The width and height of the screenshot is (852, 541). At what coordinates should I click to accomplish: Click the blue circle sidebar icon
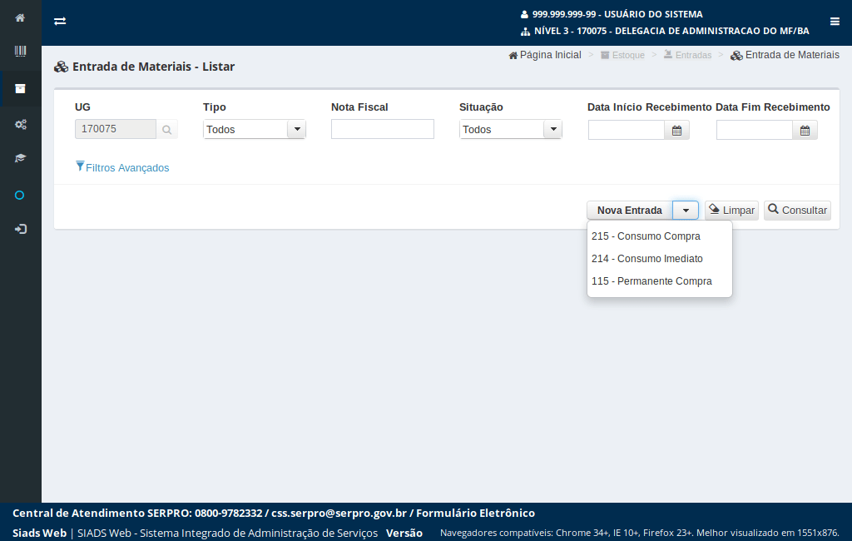click(x=20, y=195)
